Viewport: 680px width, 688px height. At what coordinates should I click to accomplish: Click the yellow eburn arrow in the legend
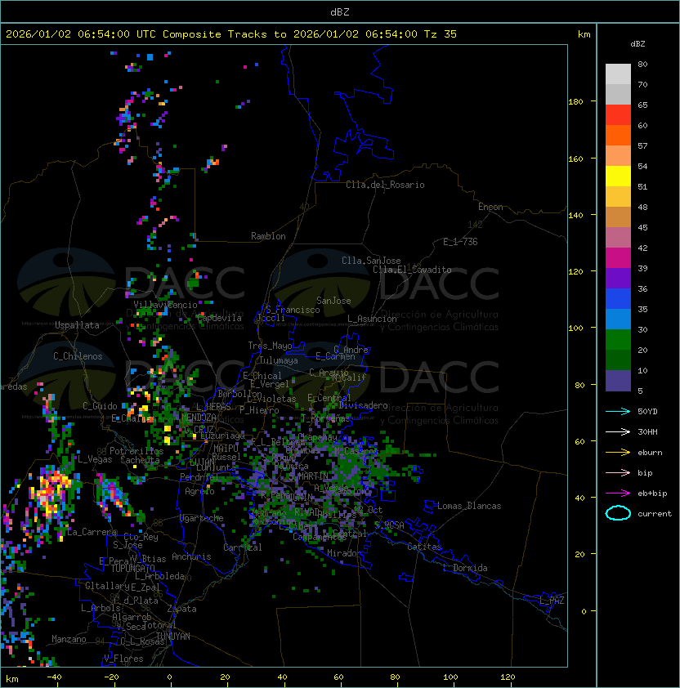(618, 452)
